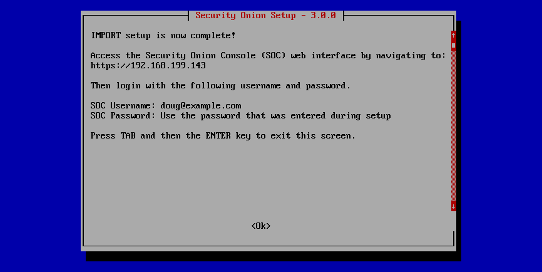Click the doug@example.com username value
The height and width of the screenshot is (272, 542).
(x=201, y=106)
